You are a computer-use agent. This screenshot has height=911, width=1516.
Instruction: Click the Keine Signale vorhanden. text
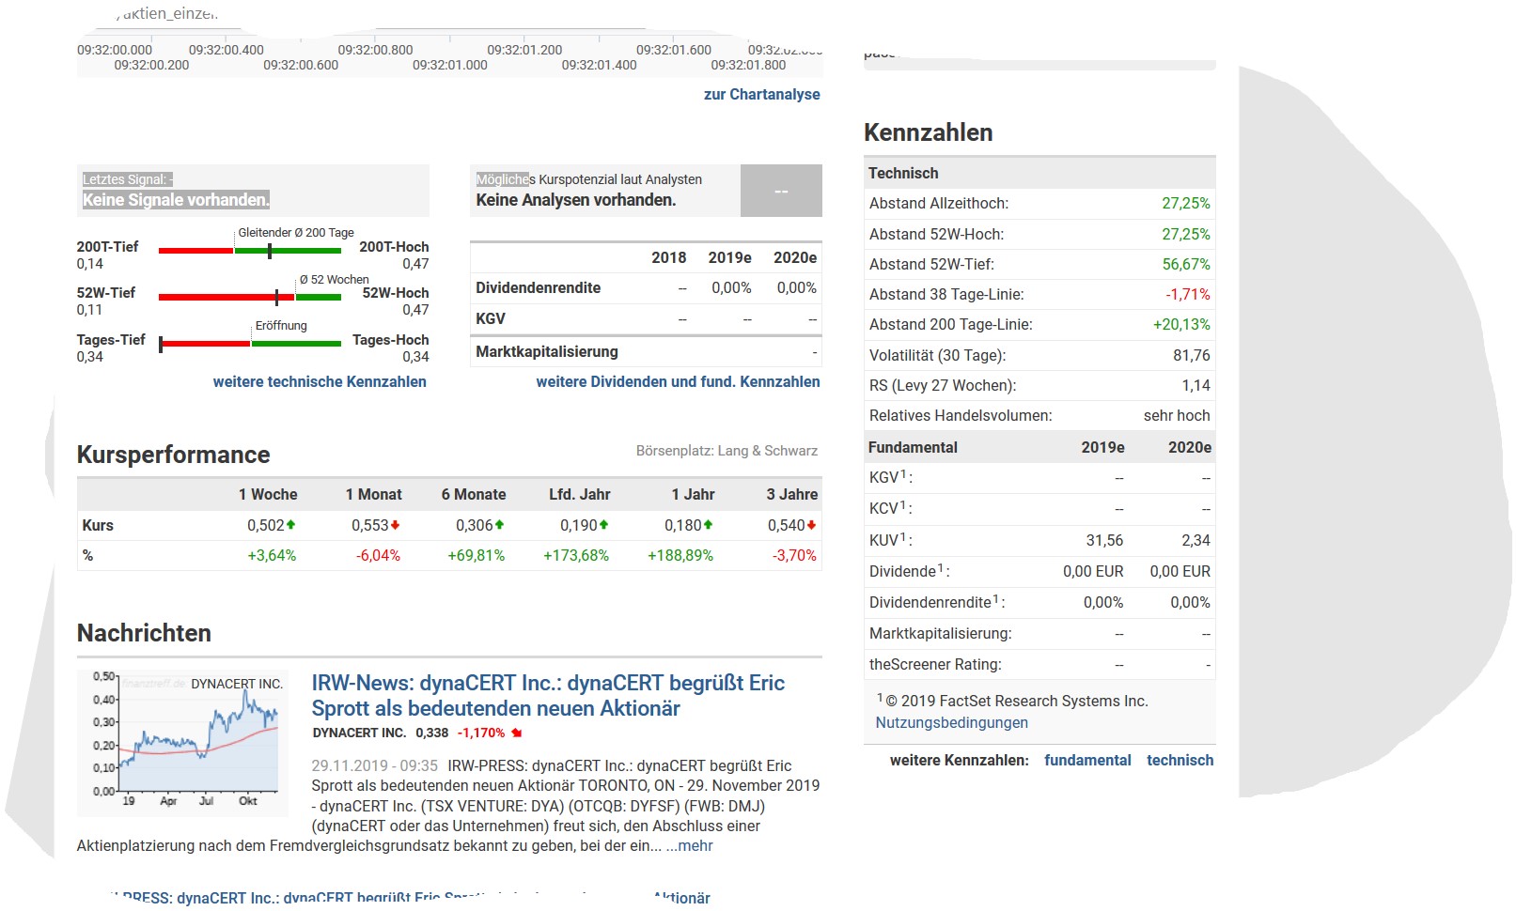[176, 200]
